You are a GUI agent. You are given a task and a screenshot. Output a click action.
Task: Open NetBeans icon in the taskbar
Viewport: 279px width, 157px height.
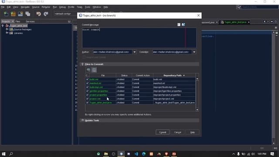pyautogui.click(x=121, y=154)
